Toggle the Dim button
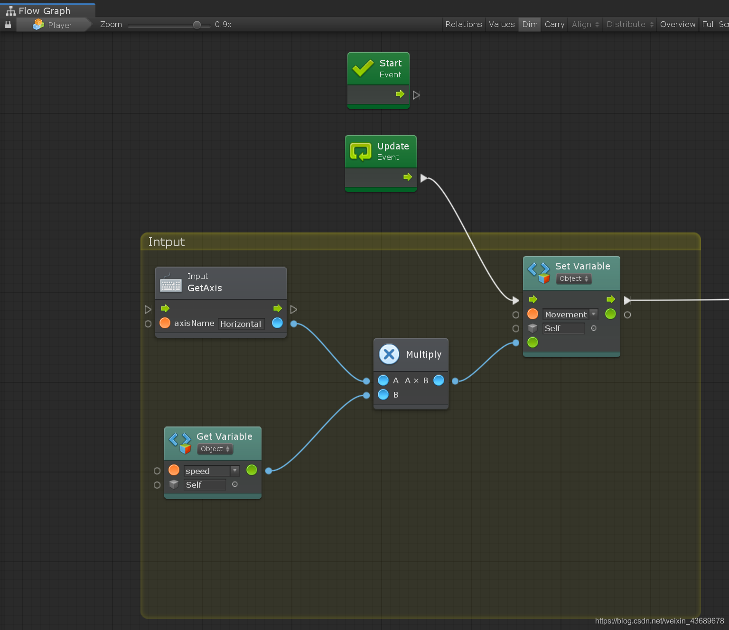 [530, 24]
